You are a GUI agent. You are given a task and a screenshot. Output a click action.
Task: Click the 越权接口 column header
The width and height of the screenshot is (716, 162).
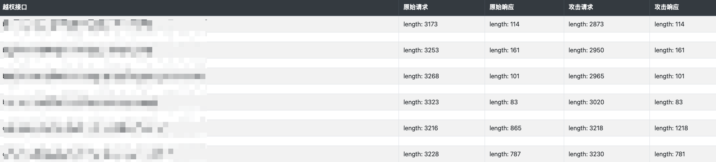point(15,7)
